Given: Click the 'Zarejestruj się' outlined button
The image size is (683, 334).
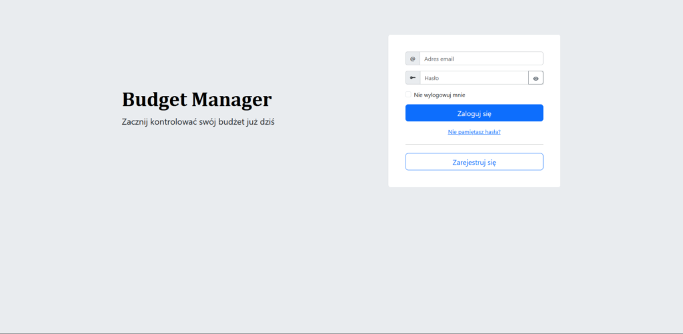Looking at the screenshot, I should coord(474,162).
